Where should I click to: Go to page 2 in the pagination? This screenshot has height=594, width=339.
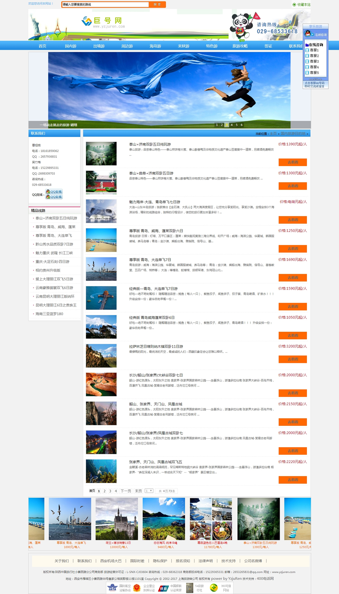pos(104,491)
